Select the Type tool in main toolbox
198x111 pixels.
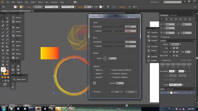(7, 25)
